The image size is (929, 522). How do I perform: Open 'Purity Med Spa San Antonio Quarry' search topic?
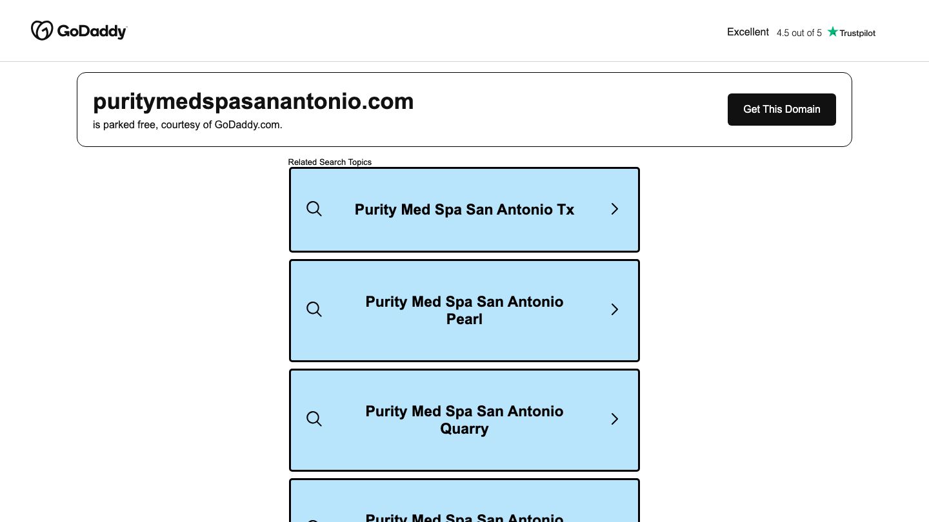click(x=464, y=420)
